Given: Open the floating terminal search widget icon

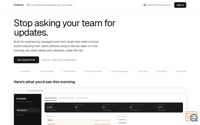Looking at the screenshot, I should 191,116.
